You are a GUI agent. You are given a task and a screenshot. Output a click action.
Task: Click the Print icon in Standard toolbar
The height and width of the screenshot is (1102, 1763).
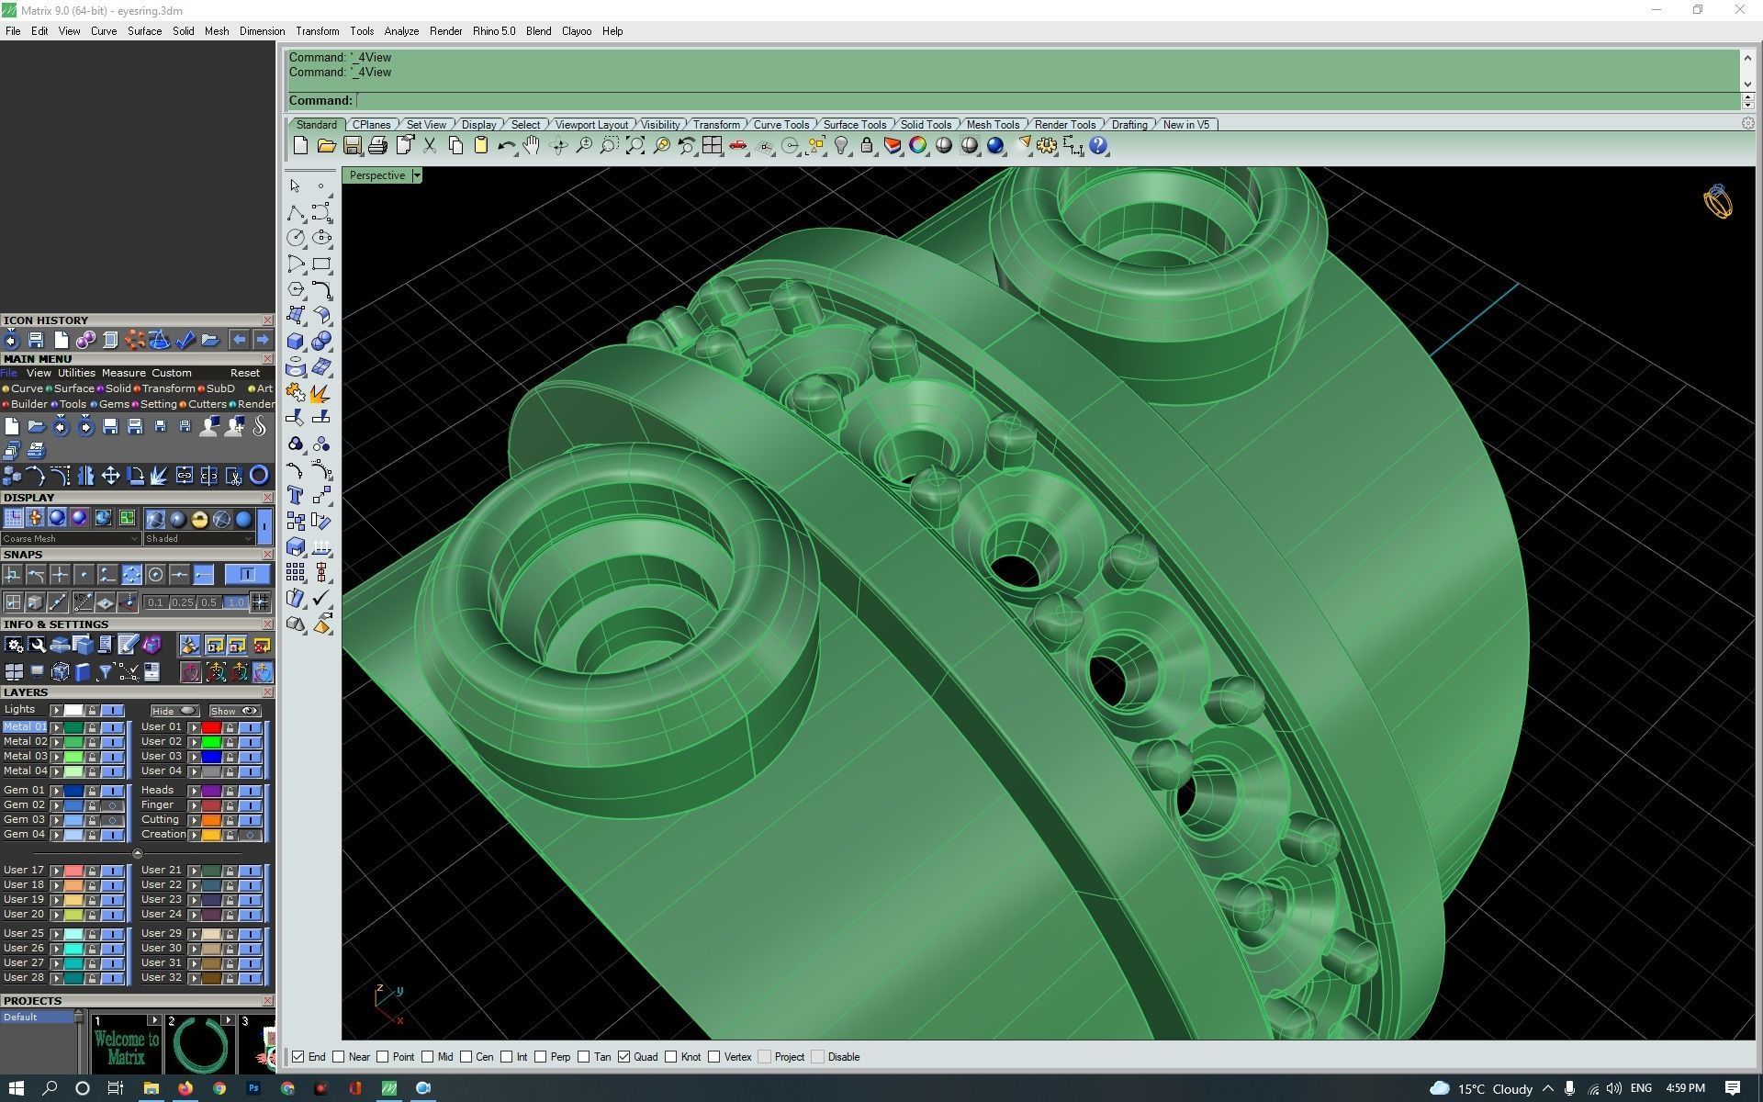click(x=377, y=145)
